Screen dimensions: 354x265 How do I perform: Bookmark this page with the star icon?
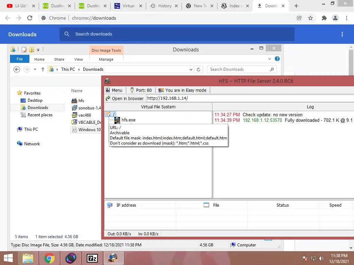pyautogui.click(x=310, y=18)
